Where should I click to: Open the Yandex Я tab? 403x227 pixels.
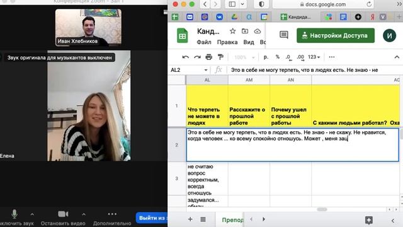pyautogui.click(x=372, y=17)
